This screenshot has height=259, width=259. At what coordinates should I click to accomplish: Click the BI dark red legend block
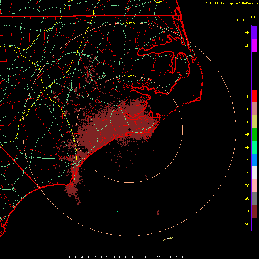tap(254, 211)
